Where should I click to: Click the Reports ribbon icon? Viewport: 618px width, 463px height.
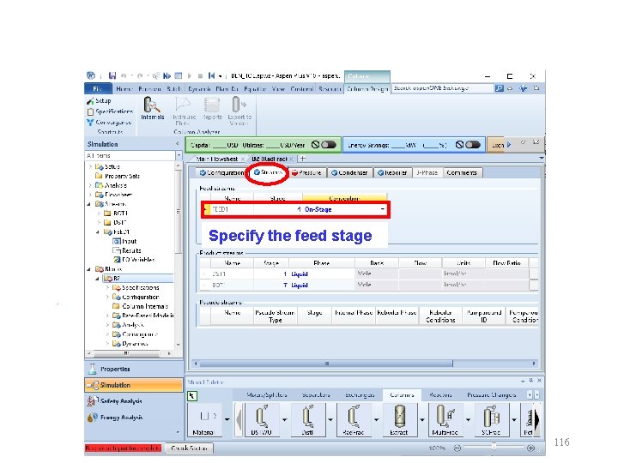click(212, 108)
